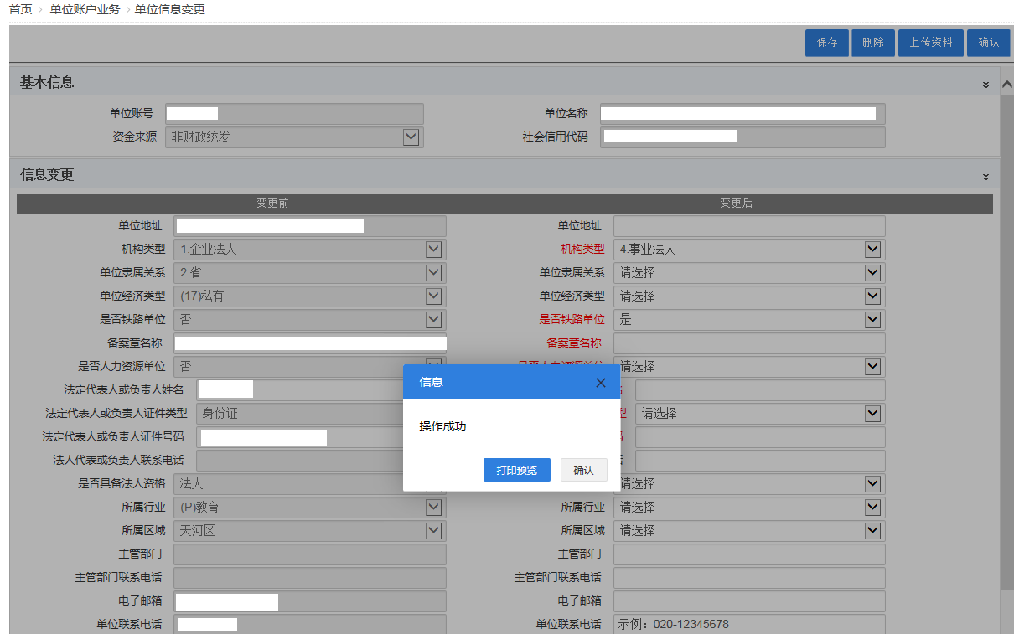
Task: Open the 资金来源 dropdown
Action: (x=411, y=137)
